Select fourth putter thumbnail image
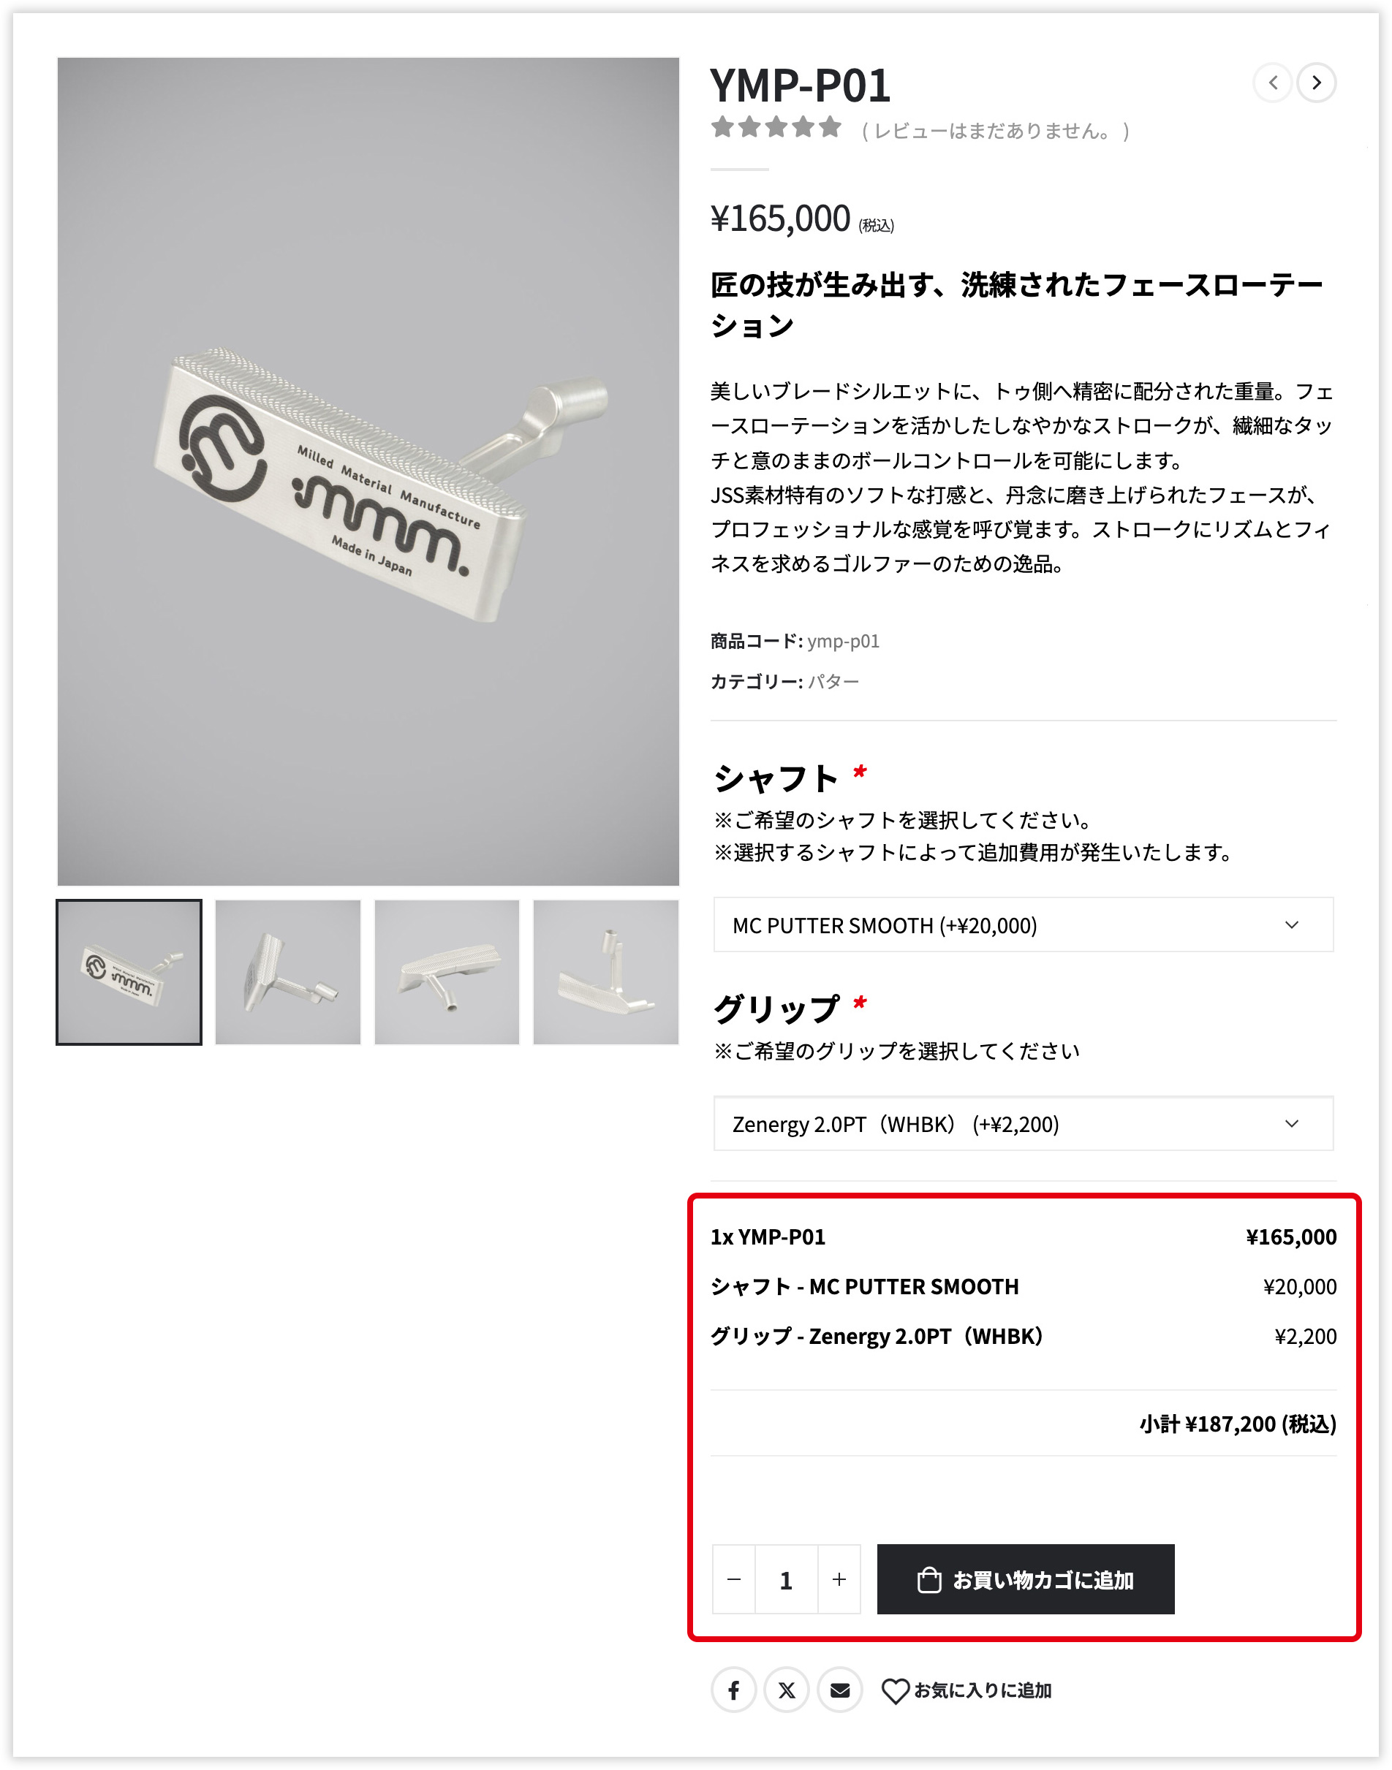This screenshot has height=1770, width=1392. [605, 972]
